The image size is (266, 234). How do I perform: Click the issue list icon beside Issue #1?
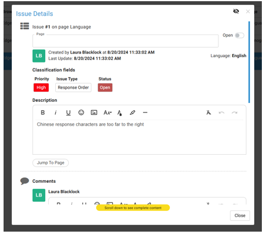tap(24, 26)
